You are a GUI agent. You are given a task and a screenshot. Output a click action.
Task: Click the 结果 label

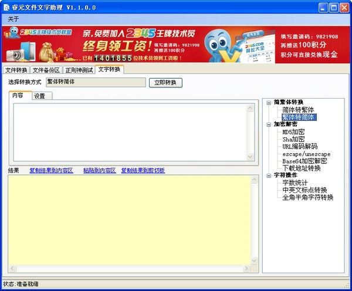coord(13,171)
